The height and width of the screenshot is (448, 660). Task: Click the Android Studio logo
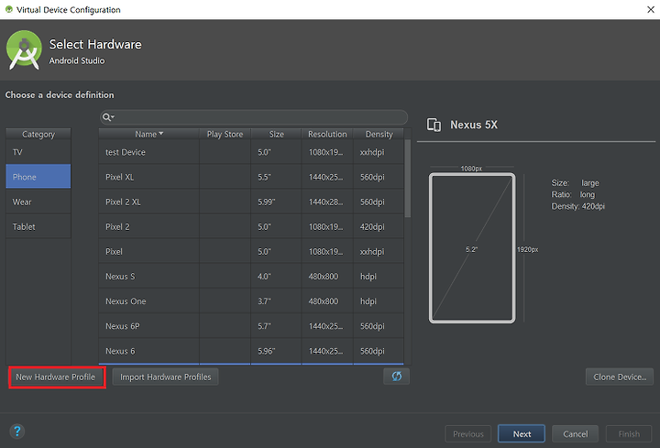24,50
